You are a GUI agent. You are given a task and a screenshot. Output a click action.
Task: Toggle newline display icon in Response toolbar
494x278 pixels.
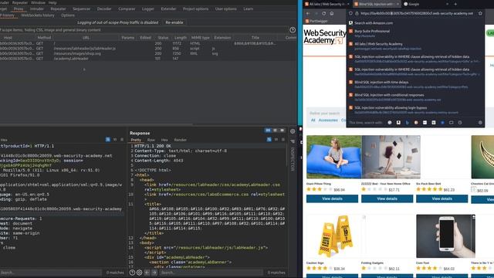276,139
